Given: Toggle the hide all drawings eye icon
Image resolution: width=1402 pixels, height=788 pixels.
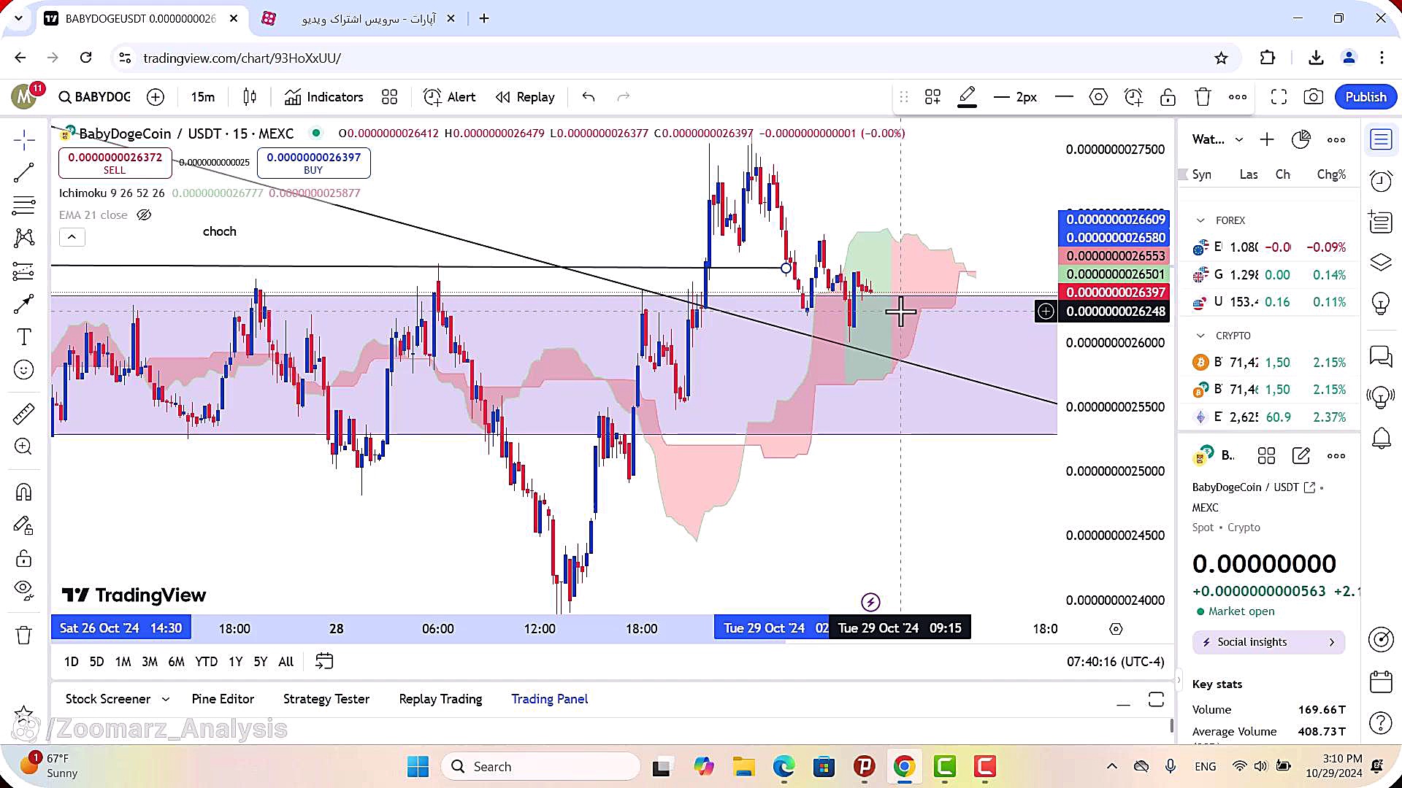Looking at the screenshot, I should point(23,590).
